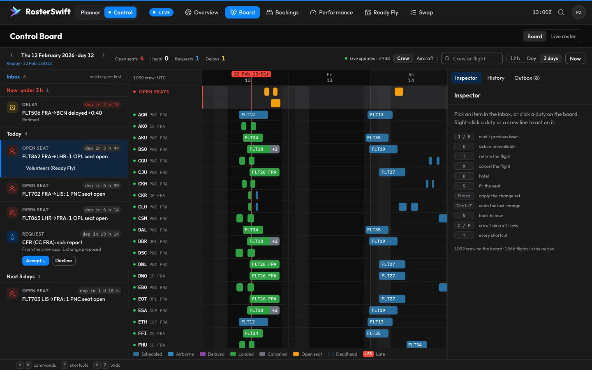Toggle the LIVE status pill
Image resolution: width=592 pixels, height=370 pixels.
click(x=161, y=12)
